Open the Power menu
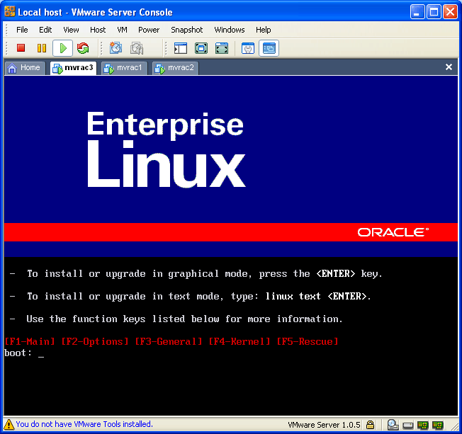Image resolution: width=462 pixels, height=434 pixels. [149, 30]
